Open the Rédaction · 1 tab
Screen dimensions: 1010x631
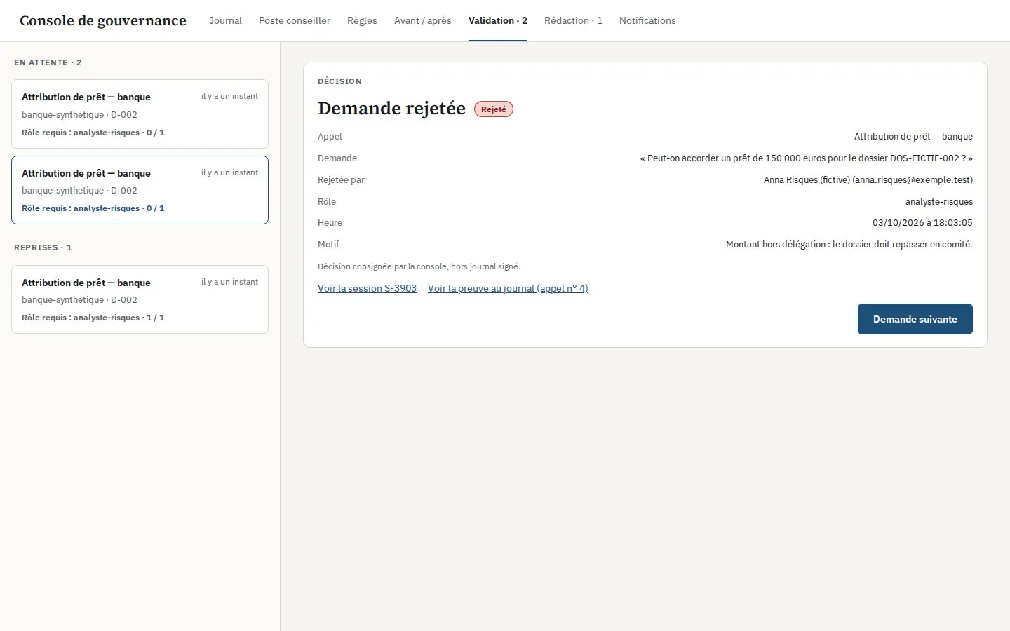pyautogui.click(x=573, y=20)
